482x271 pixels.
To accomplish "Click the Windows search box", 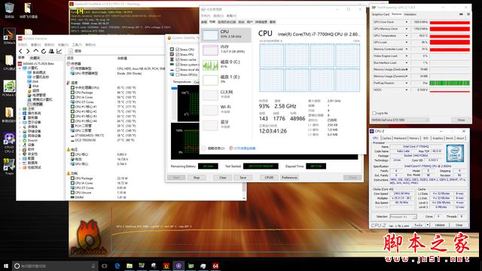I will pos(55,266).
